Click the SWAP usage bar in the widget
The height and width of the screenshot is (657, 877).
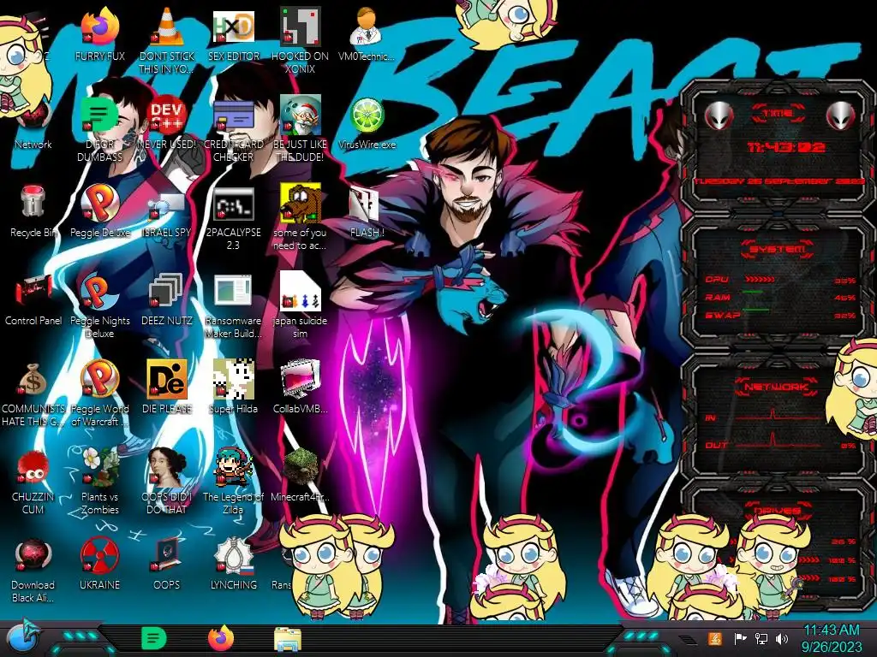pyautogui.click(x=755, y=310)
